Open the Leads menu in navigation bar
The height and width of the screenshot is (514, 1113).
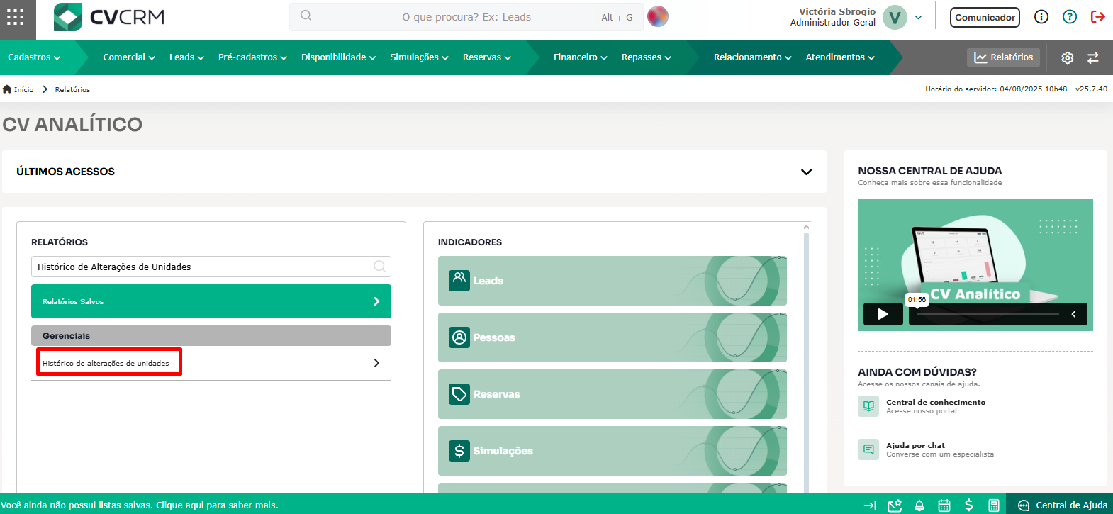tap(186, 57)
